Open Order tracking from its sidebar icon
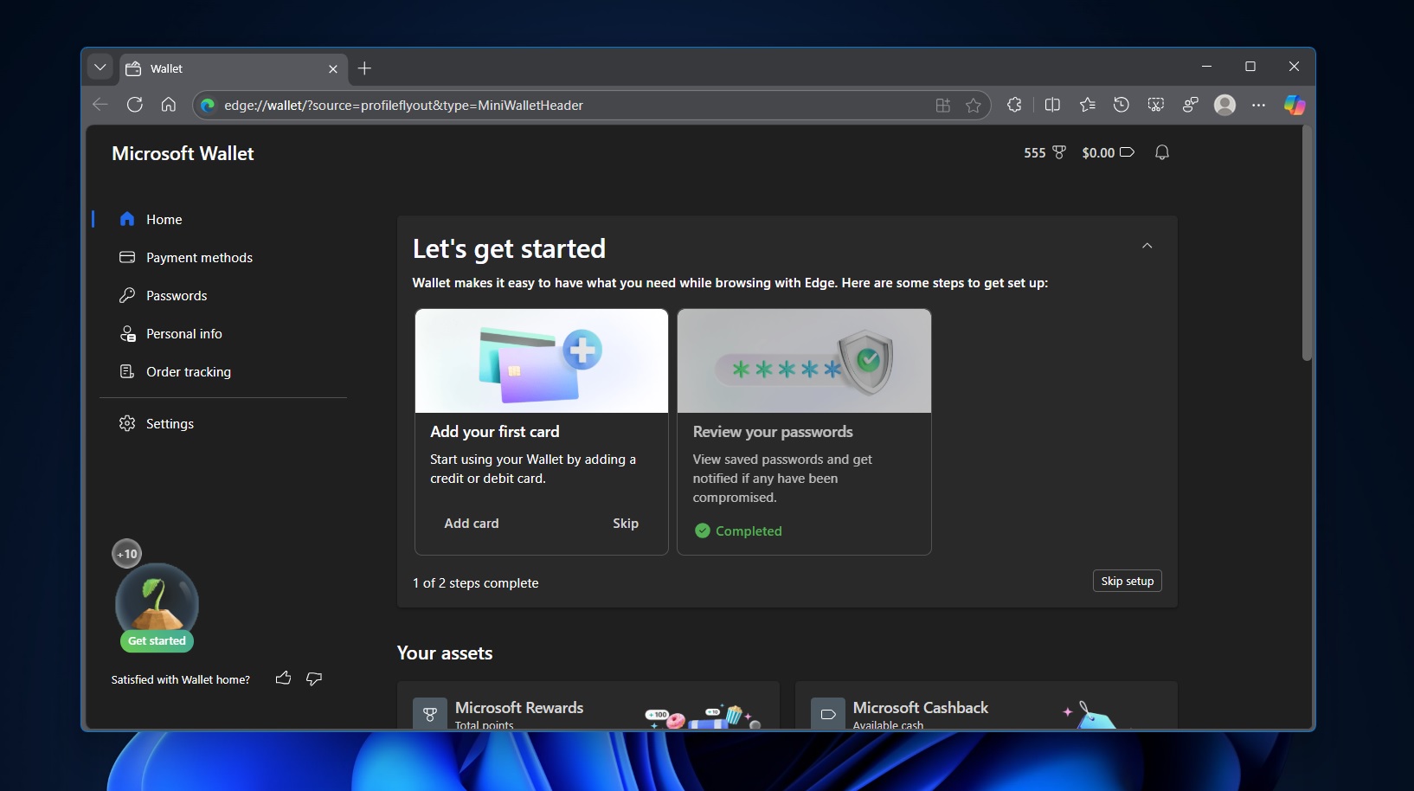The image size is (1414, 791). [x=126, y=371]
